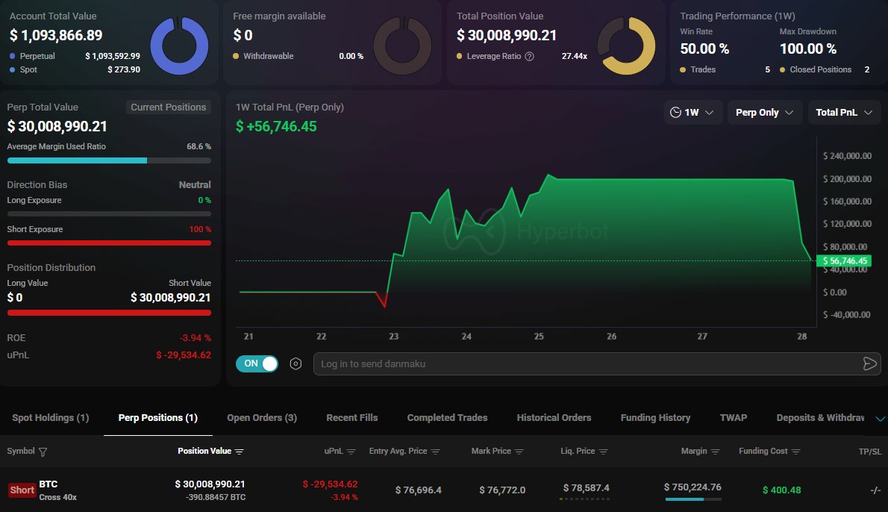Click the Short badge on BTC row
Screen dimensions: 888x512
[x=22, y=490]
